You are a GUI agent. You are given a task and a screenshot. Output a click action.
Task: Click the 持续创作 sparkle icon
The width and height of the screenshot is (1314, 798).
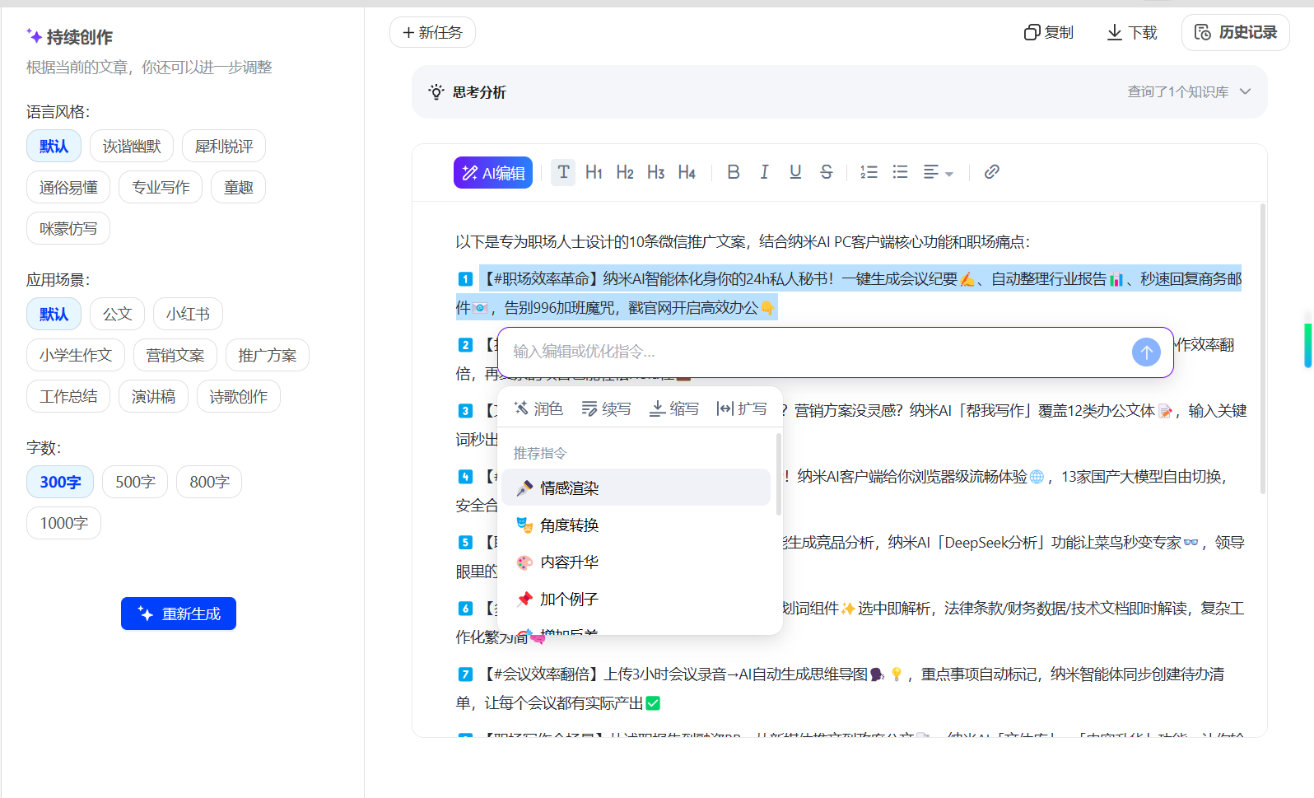(34, 36)
